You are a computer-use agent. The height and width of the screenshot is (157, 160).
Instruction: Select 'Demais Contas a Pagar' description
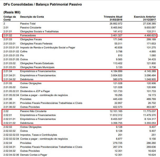33,155
